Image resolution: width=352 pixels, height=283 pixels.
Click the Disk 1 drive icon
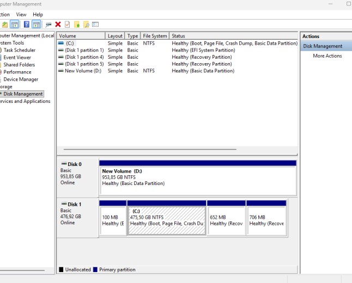pyautogui.click(x=64, y=204)
